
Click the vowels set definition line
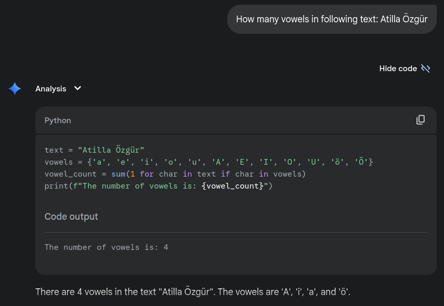[x=208, y=162]
